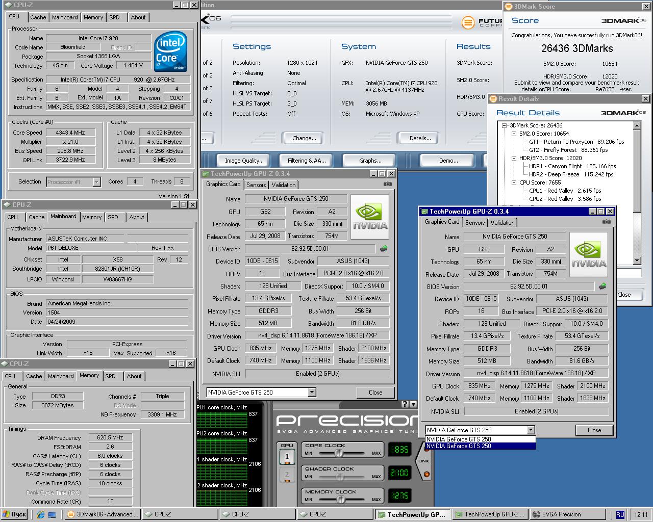Click the camera icon in the active GPU-Z window
The width and height of the screenshot is (653, 522).
point(606,222)
